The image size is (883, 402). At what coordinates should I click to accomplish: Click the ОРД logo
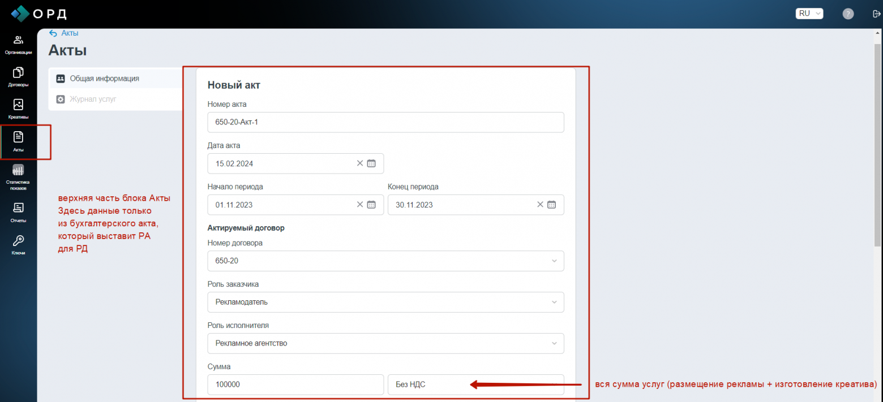pyautogui.click(x=38, y=13)
